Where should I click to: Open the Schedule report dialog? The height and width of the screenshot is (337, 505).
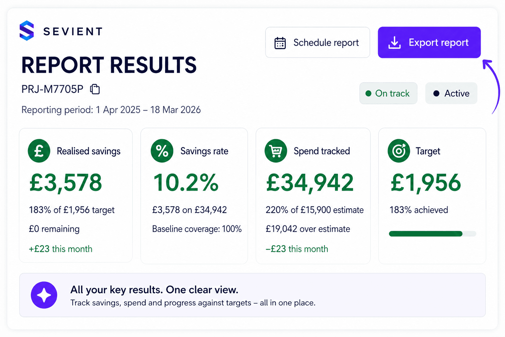pyautogui.click(x=318, y=42)
